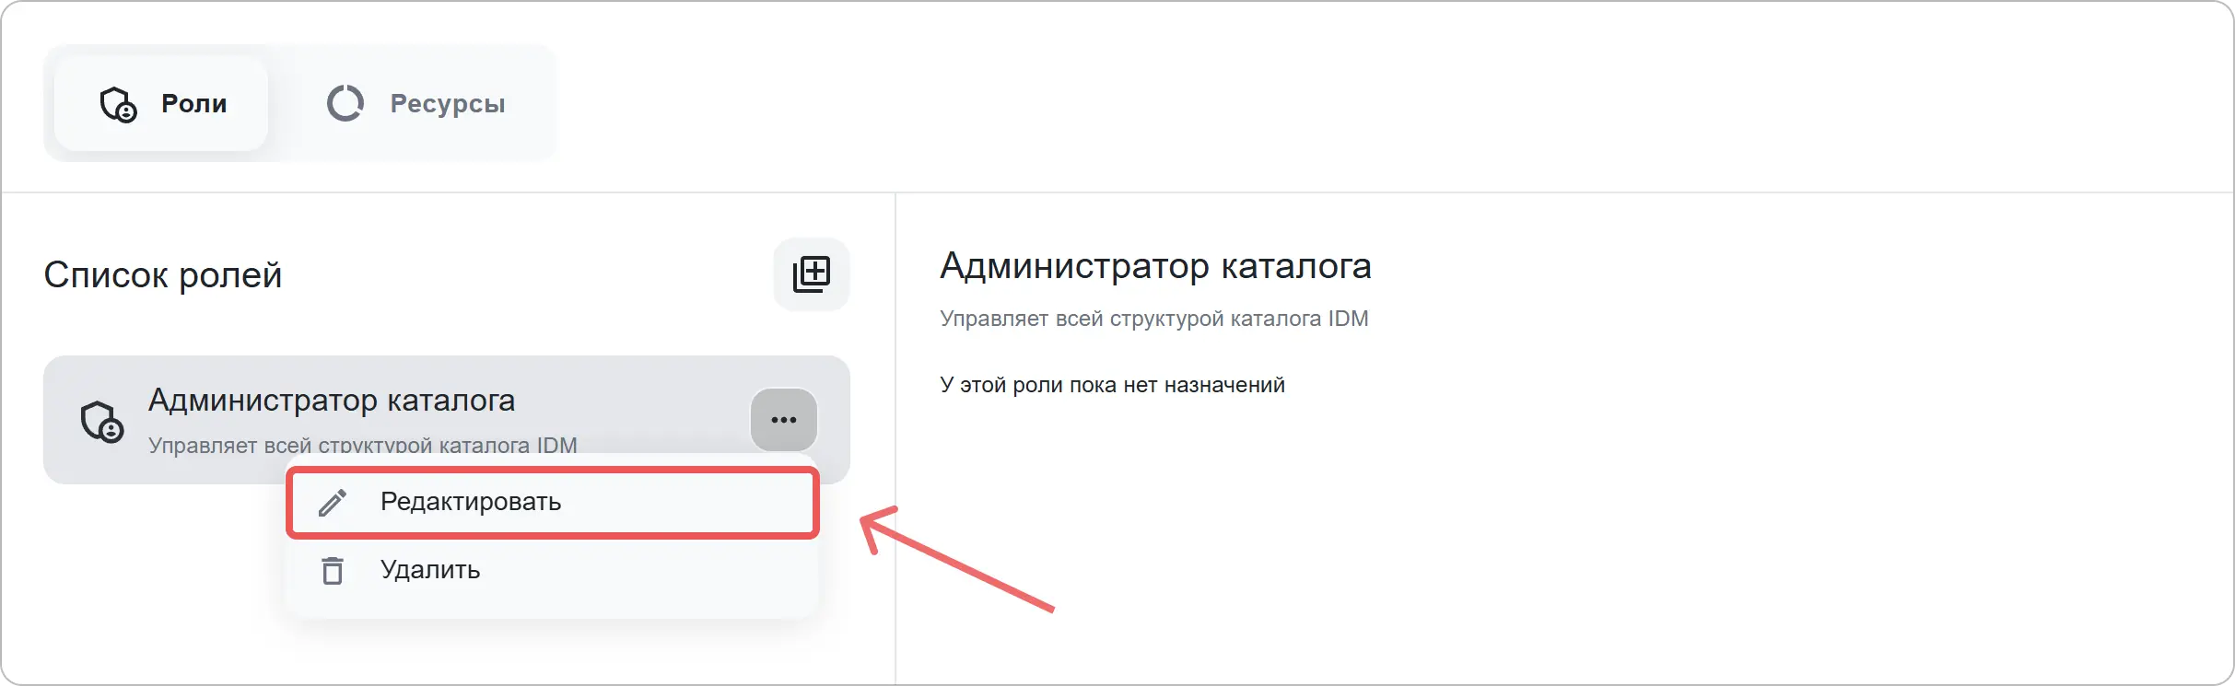Click the trash icon next to Удалить
This screenshot has height=686, width=2235.
point(333,571)
